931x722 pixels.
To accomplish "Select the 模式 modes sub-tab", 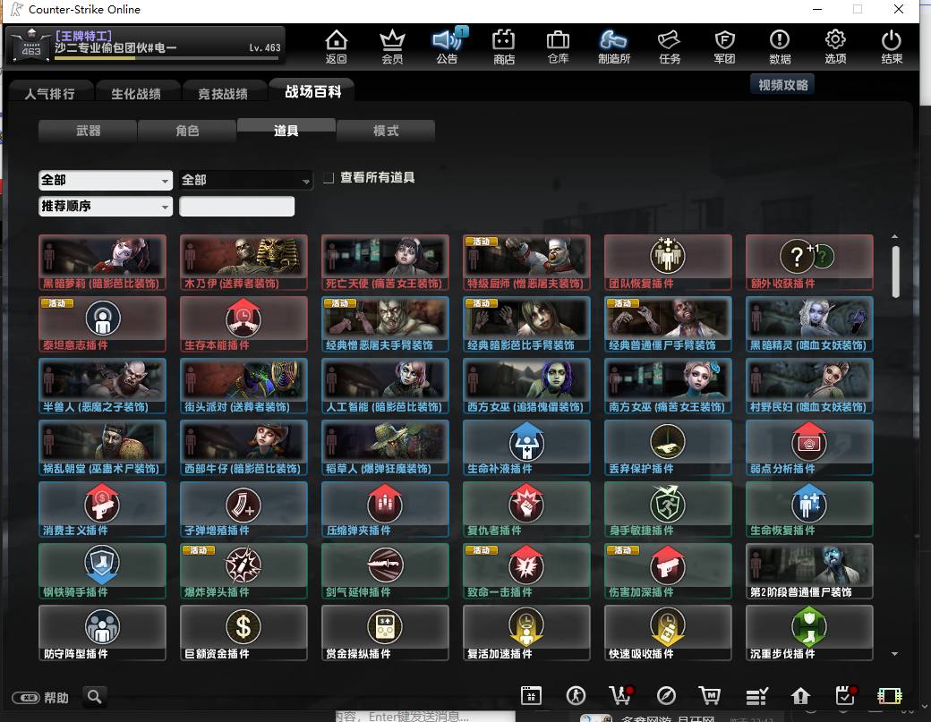I will tap(386, 131).
